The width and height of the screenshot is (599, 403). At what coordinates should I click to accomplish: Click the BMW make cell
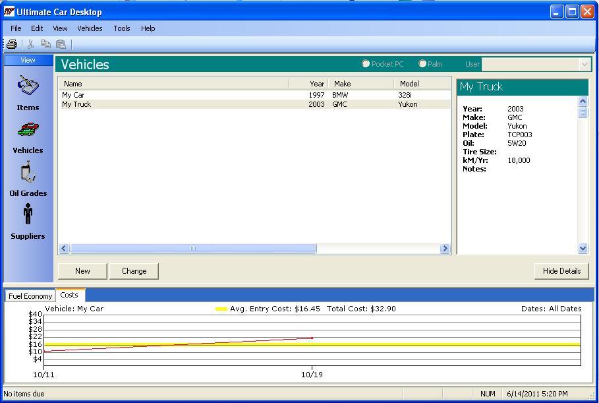coord(340,95)
